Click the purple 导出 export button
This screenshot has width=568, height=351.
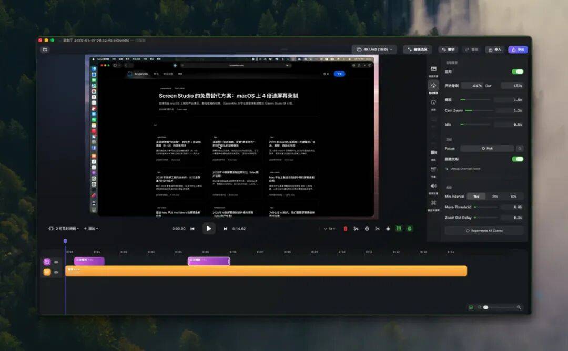pyautogui.click(x=518, y=49)
